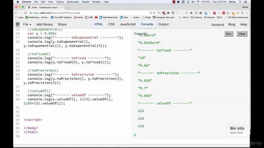The width and height of the screenshot is (264, 148).
Task: Open the History menu
Action: pos(60,2)
